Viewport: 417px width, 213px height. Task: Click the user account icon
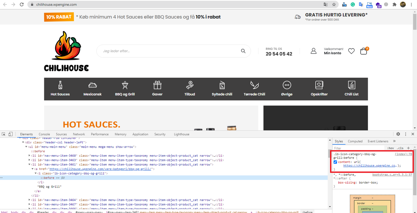point(313,51)
